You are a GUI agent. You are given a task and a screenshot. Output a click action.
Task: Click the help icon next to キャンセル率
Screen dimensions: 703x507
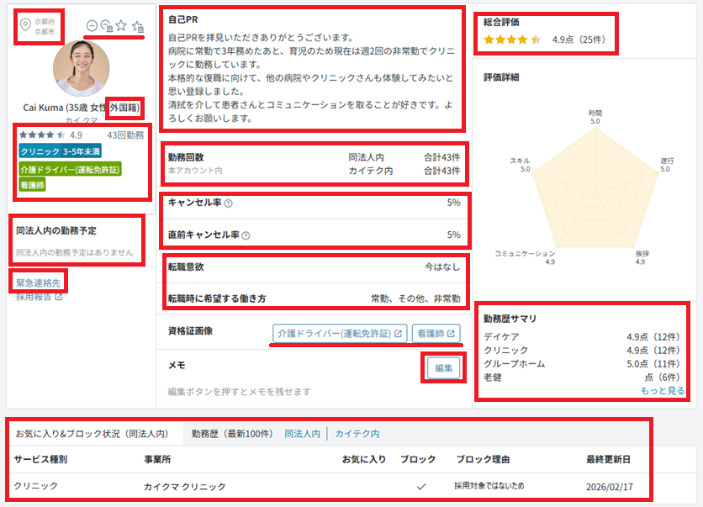pos(228,203)
